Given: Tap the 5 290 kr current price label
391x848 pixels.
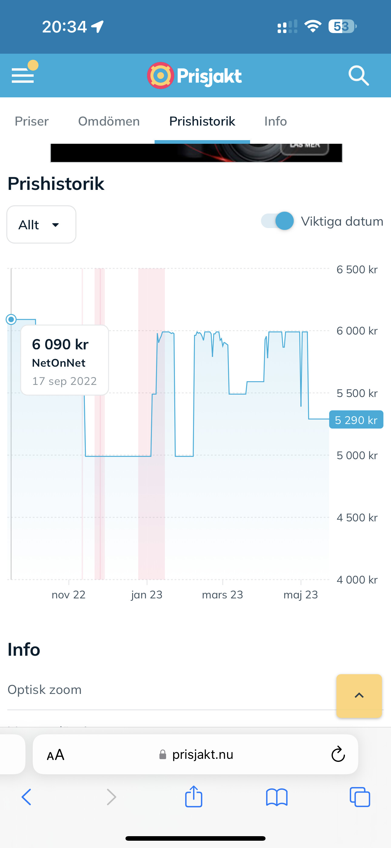Looking at the screenshot, I should click(356, 420).
